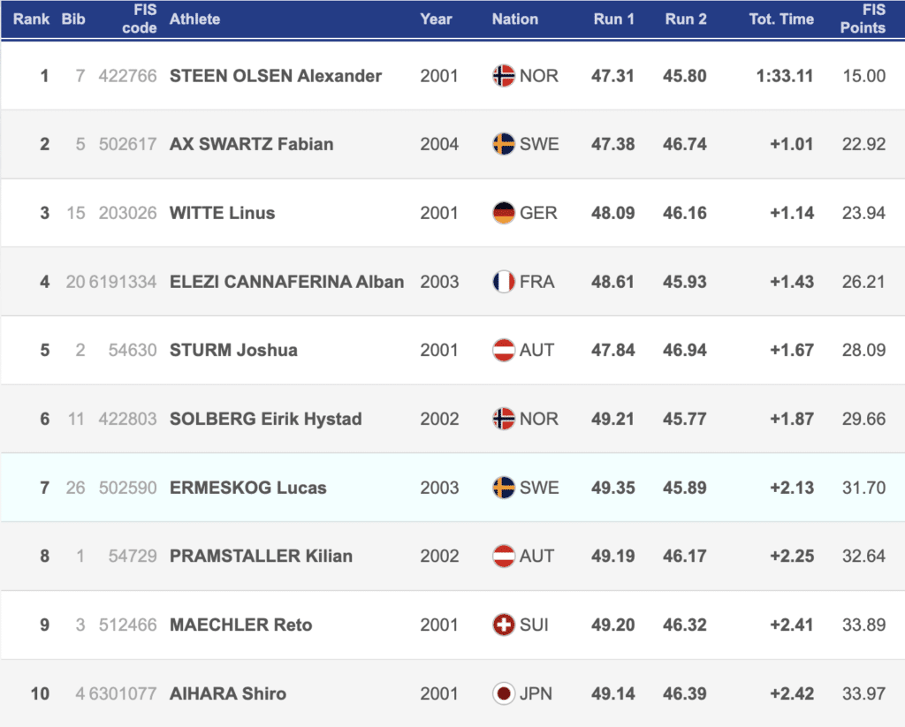The width and height of the screenshot is (905, 727).
Task: Click the Japan flag beside AIHARA Shiro
Action: 504,693
